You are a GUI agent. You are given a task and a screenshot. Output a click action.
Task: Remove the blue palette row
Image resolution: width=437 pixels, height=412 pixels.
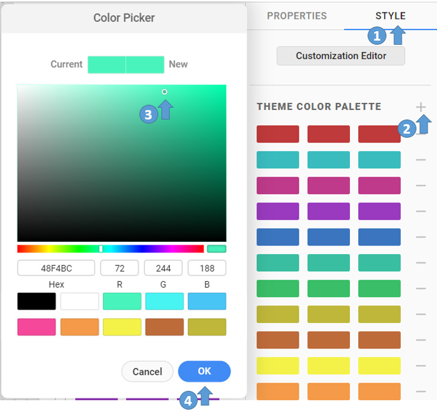(421, 237)
